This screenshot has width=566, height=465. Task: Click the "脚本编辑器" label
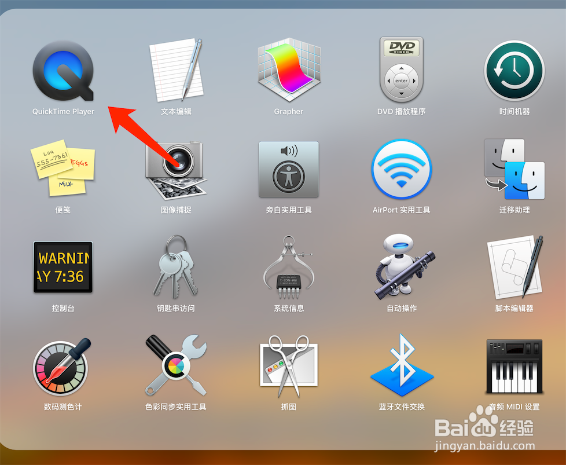(514, 309)
